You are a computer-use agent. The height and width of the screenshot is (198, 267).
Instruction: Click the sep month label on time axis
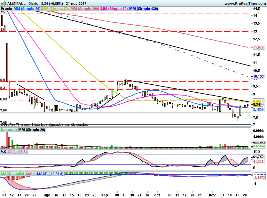(x=104, y=195)
